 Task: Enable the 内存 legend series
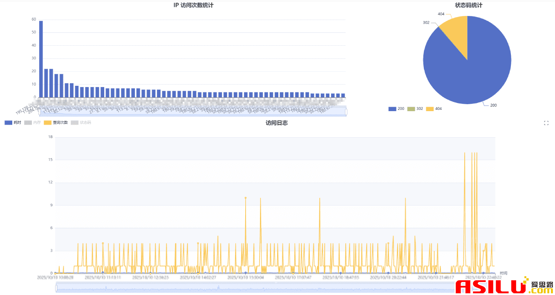32,123
